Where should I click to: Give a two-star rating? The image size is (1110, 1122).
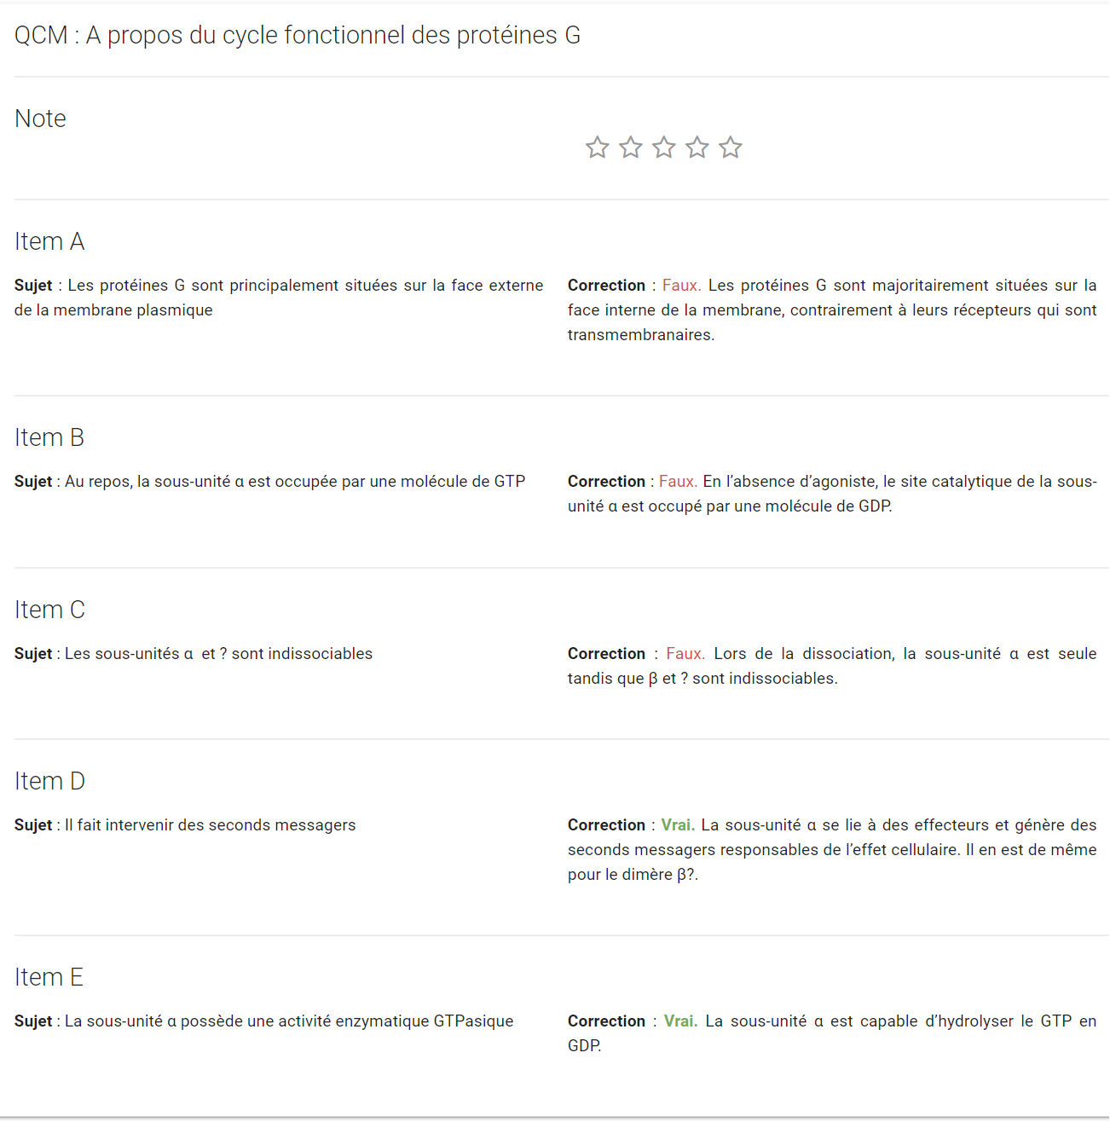point(631,147)
